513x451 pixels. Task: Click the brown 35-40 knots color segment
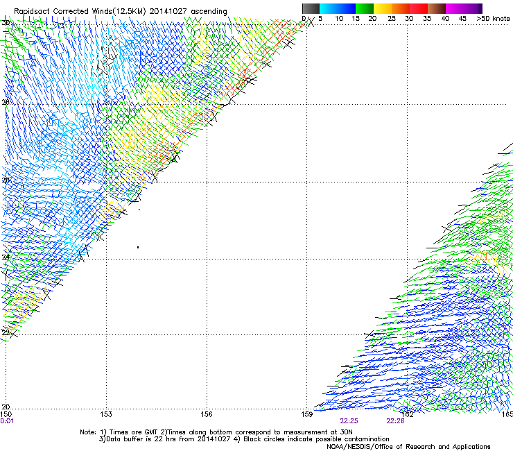click(437, 8)
